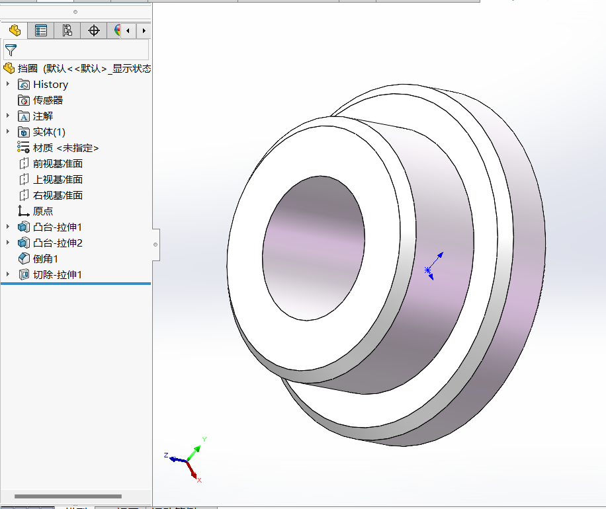Click the 右视基准面 plane icon
The width and height of the screenshot is (606, 509).
(x=24, y=196)
